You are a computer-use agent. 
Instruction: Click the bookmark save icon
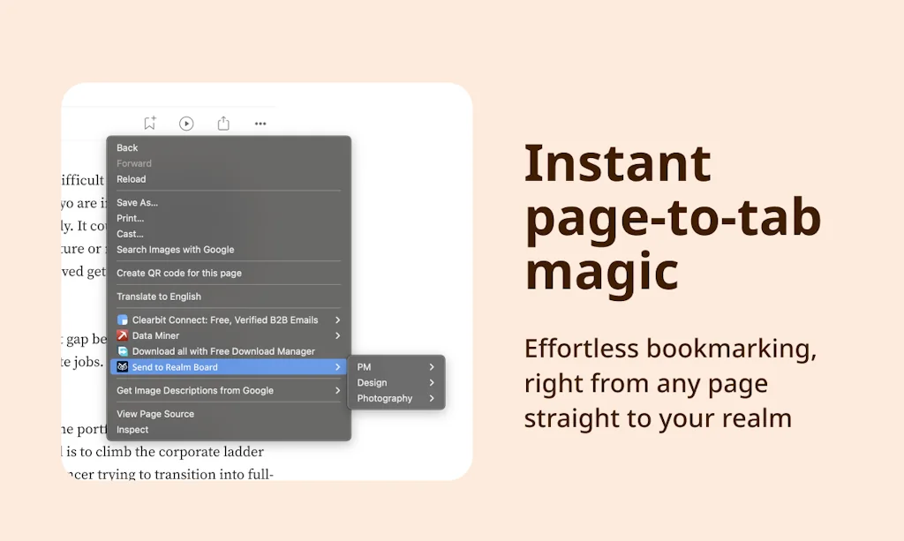pyautogui.click(x=150, y=124)
